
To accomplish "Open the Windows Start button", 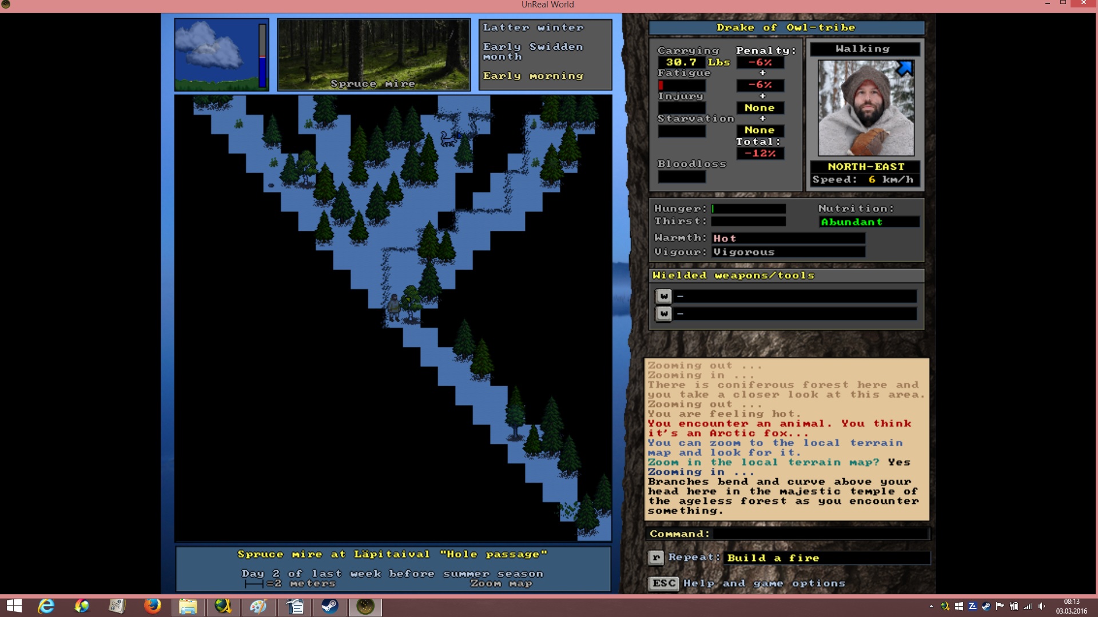I will click(14, 606).
